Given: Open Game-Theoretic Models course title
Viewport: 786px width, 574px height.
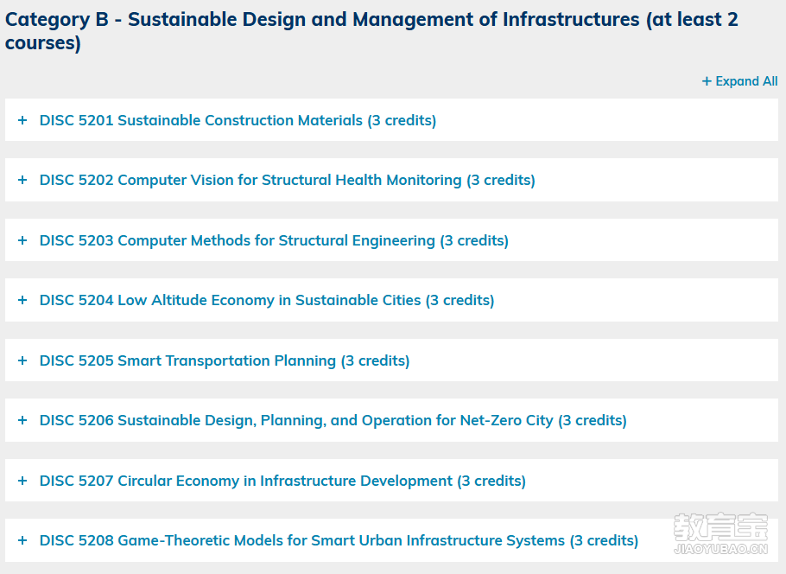Looking at the screenshot, I should 339,541.
